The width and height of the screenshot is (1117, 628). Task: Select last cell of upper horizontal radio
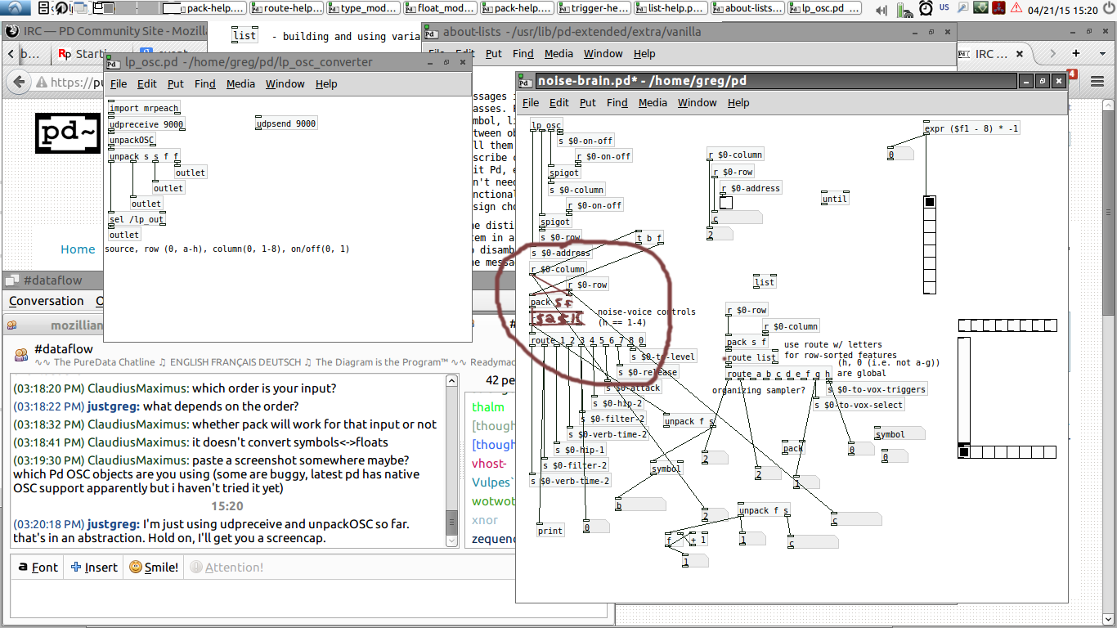pyautogui.click(x=1050, y=325)
